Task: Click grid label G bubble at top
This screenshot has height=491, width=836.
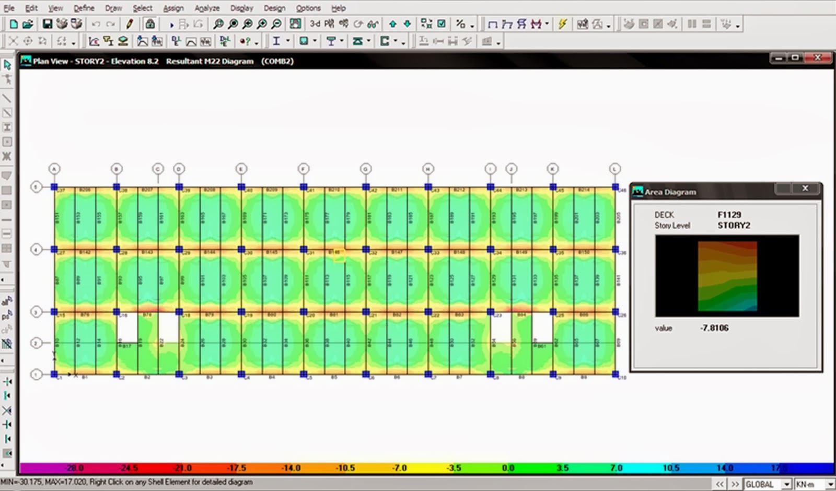Action: coord(365,169)
